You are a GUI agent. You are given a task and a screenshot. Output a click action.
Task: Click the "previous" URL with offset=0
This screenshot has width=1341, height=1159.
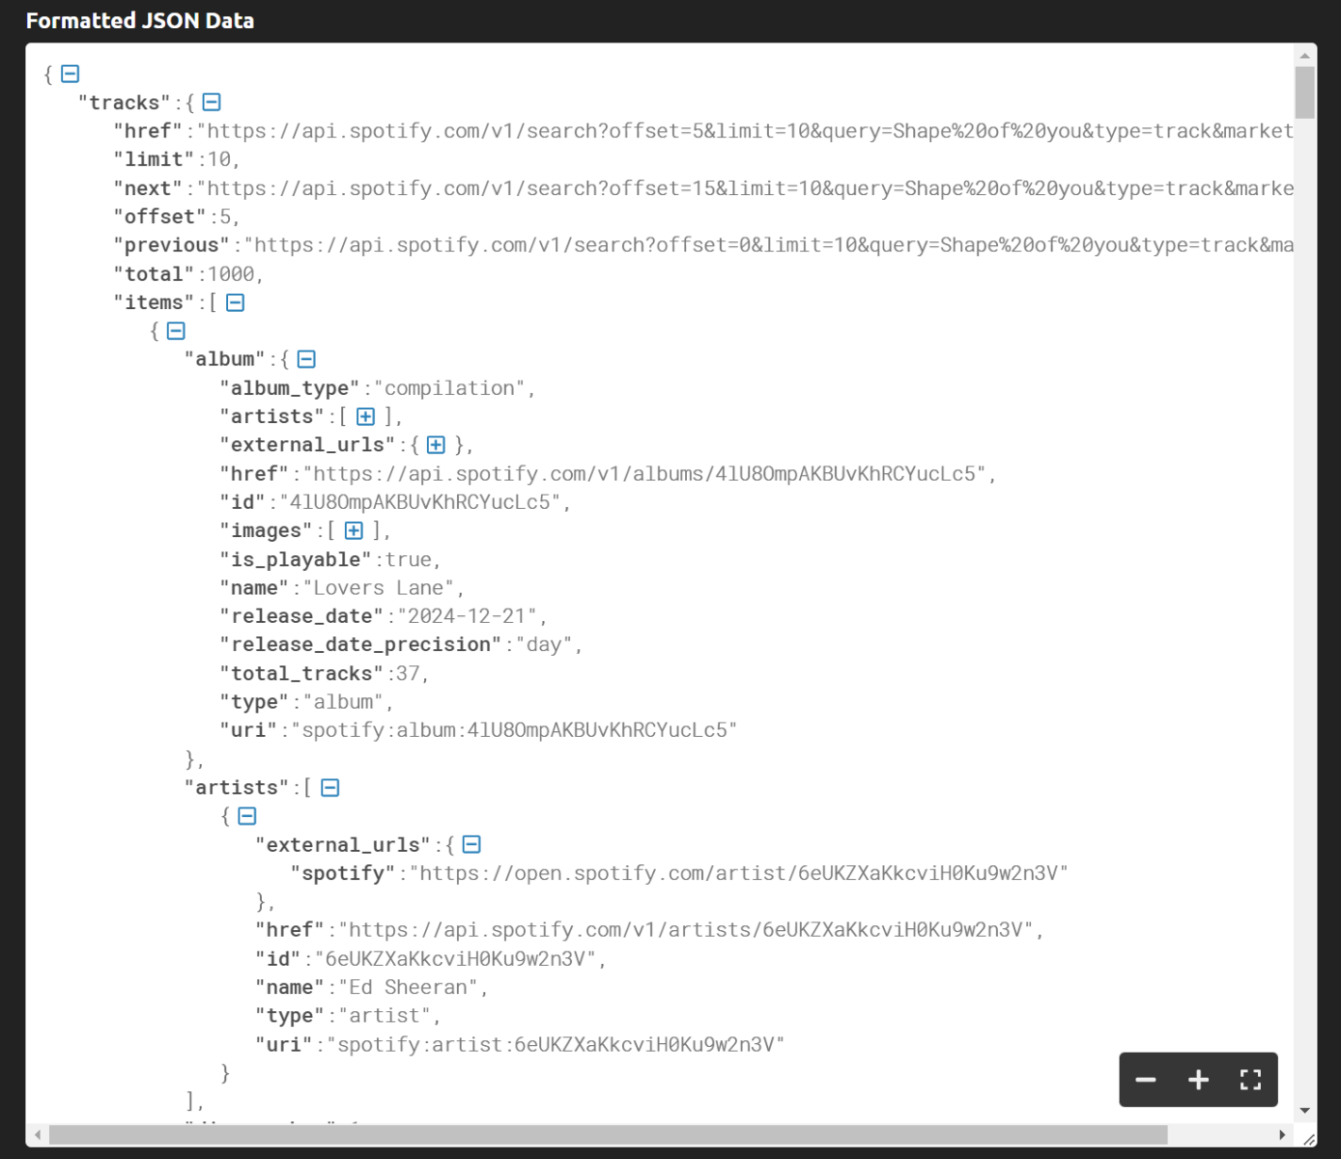[769, 245]
